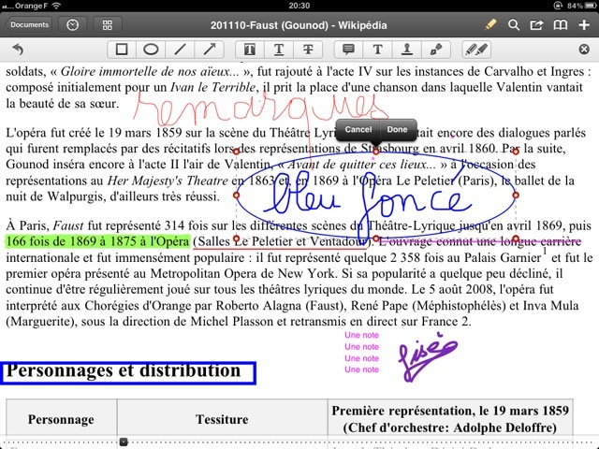Undo the last annotation
The image size is (599, 449).
[x=18, y=49]
